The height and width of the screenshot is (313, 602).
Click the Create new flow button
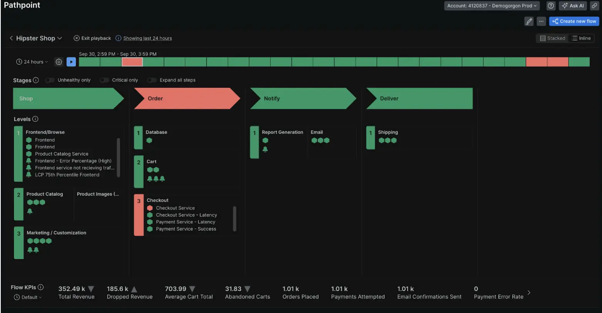(x=574, y=22)
